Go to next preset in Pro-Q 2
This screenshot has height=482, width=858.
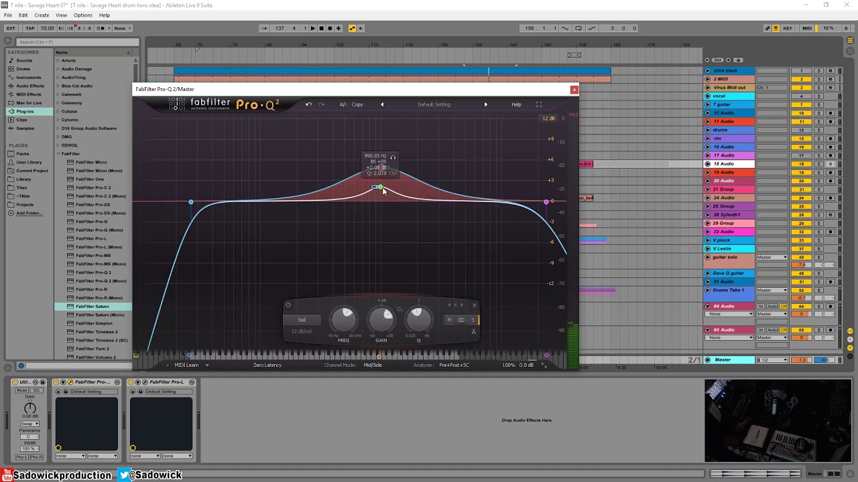coord(486,104)
